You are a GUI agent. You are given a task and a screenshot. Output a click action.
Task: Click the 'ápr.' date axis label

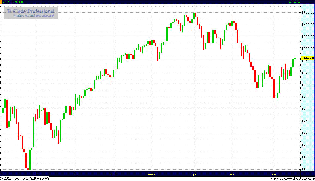[194, 174]
